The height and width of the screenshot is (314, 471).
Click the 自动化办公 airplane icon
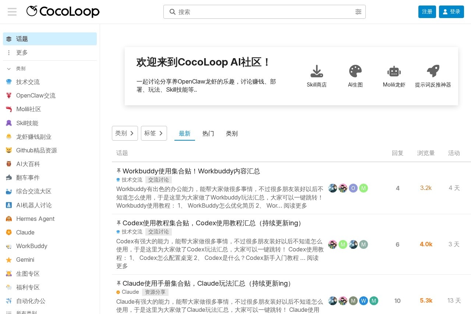tap(9, 301)
